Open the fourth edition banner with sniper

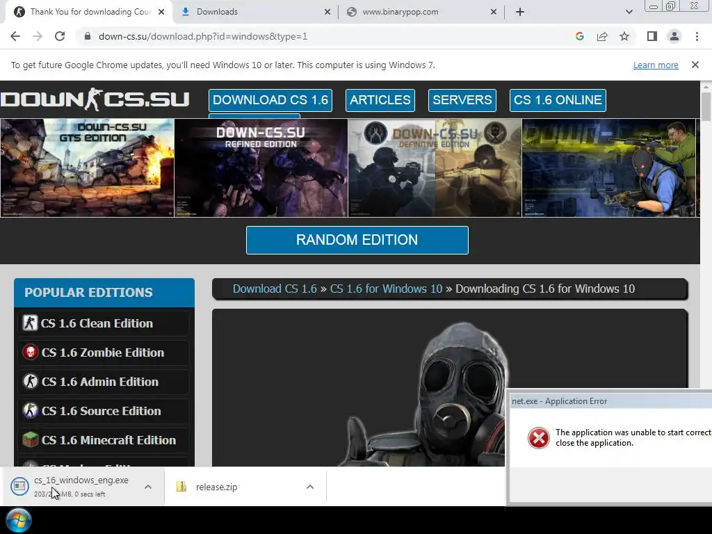608,168
